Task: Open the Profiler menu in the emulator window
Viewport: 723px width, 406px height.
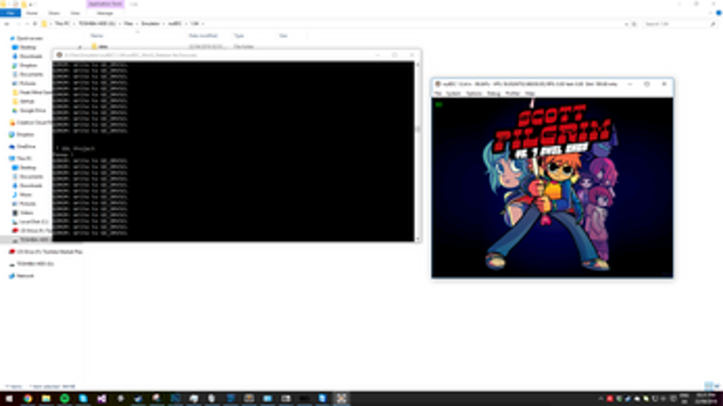Action: tap(512, 93)
